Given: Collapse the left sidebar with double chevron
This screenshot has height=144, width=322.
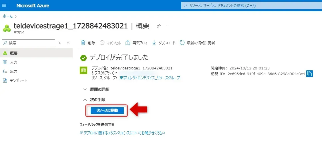Looking at the screenshot, I should click(68, 43).
